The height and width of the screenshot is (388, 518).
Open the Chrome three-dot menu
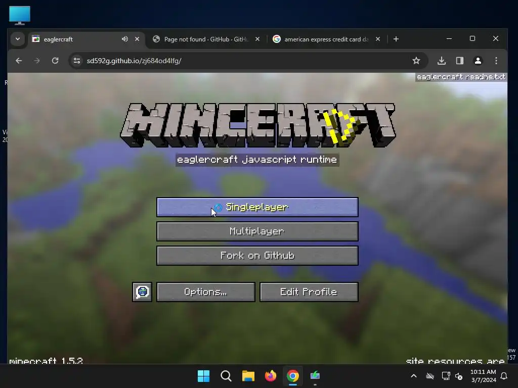496,61
